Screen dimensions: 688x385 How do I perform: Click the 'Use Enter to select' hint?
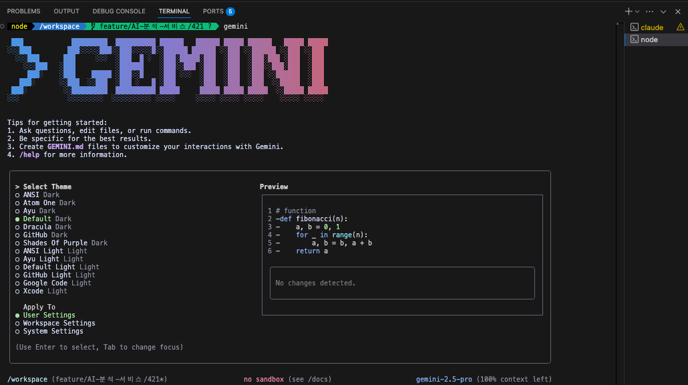(x=99, y=348)
